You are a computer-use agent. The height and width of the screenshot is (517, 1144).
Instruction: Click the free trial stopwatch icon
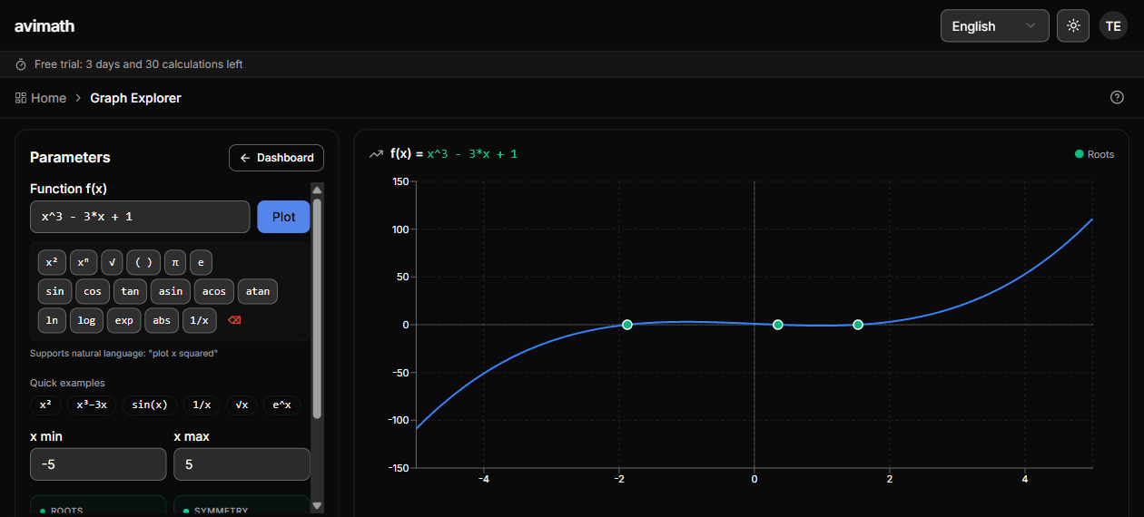[x=22, y=64]
